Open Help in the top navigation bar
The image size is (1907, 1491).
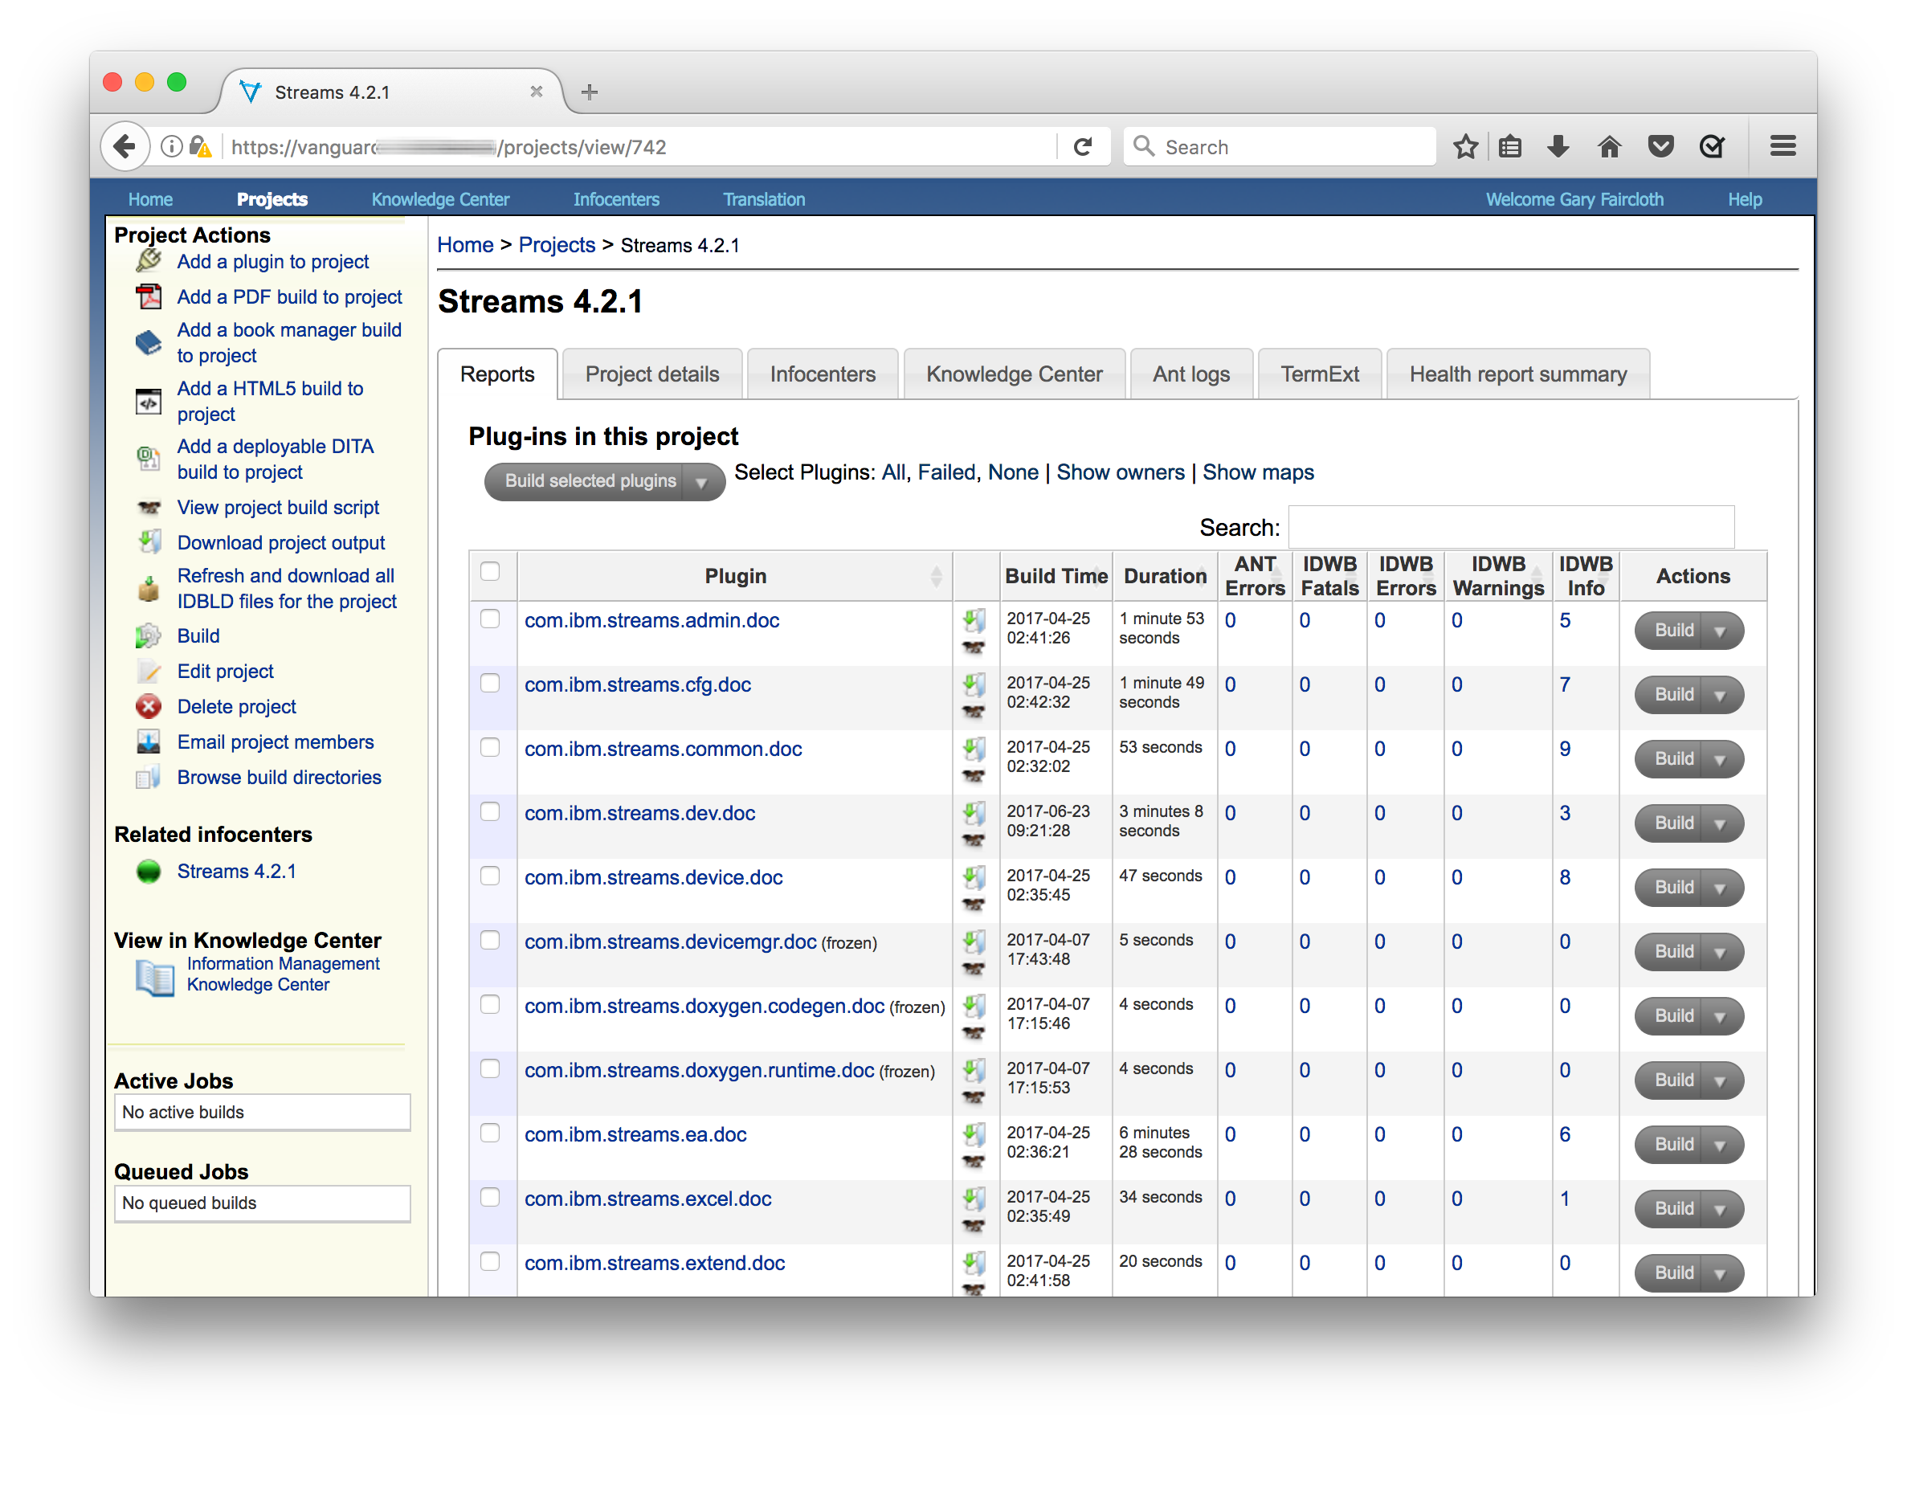1745,200
